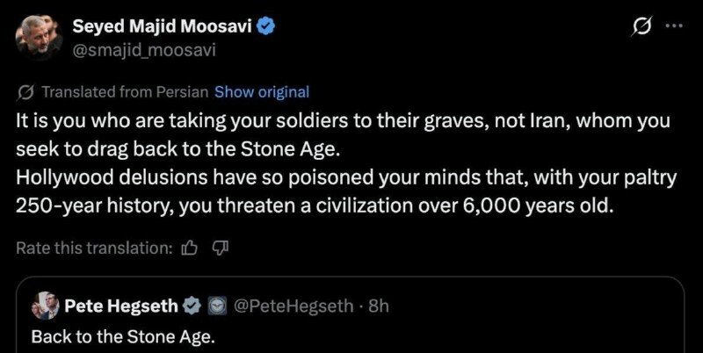Rate the translation with thumbs down
This screenshot has width=703, height=353.
(220, 249)
